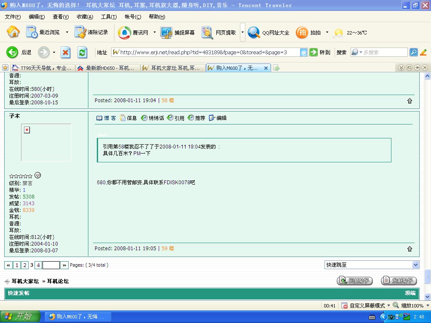Expand forward history dropdown arrow
The image size is (431, 323).
(x=54, y=52)
